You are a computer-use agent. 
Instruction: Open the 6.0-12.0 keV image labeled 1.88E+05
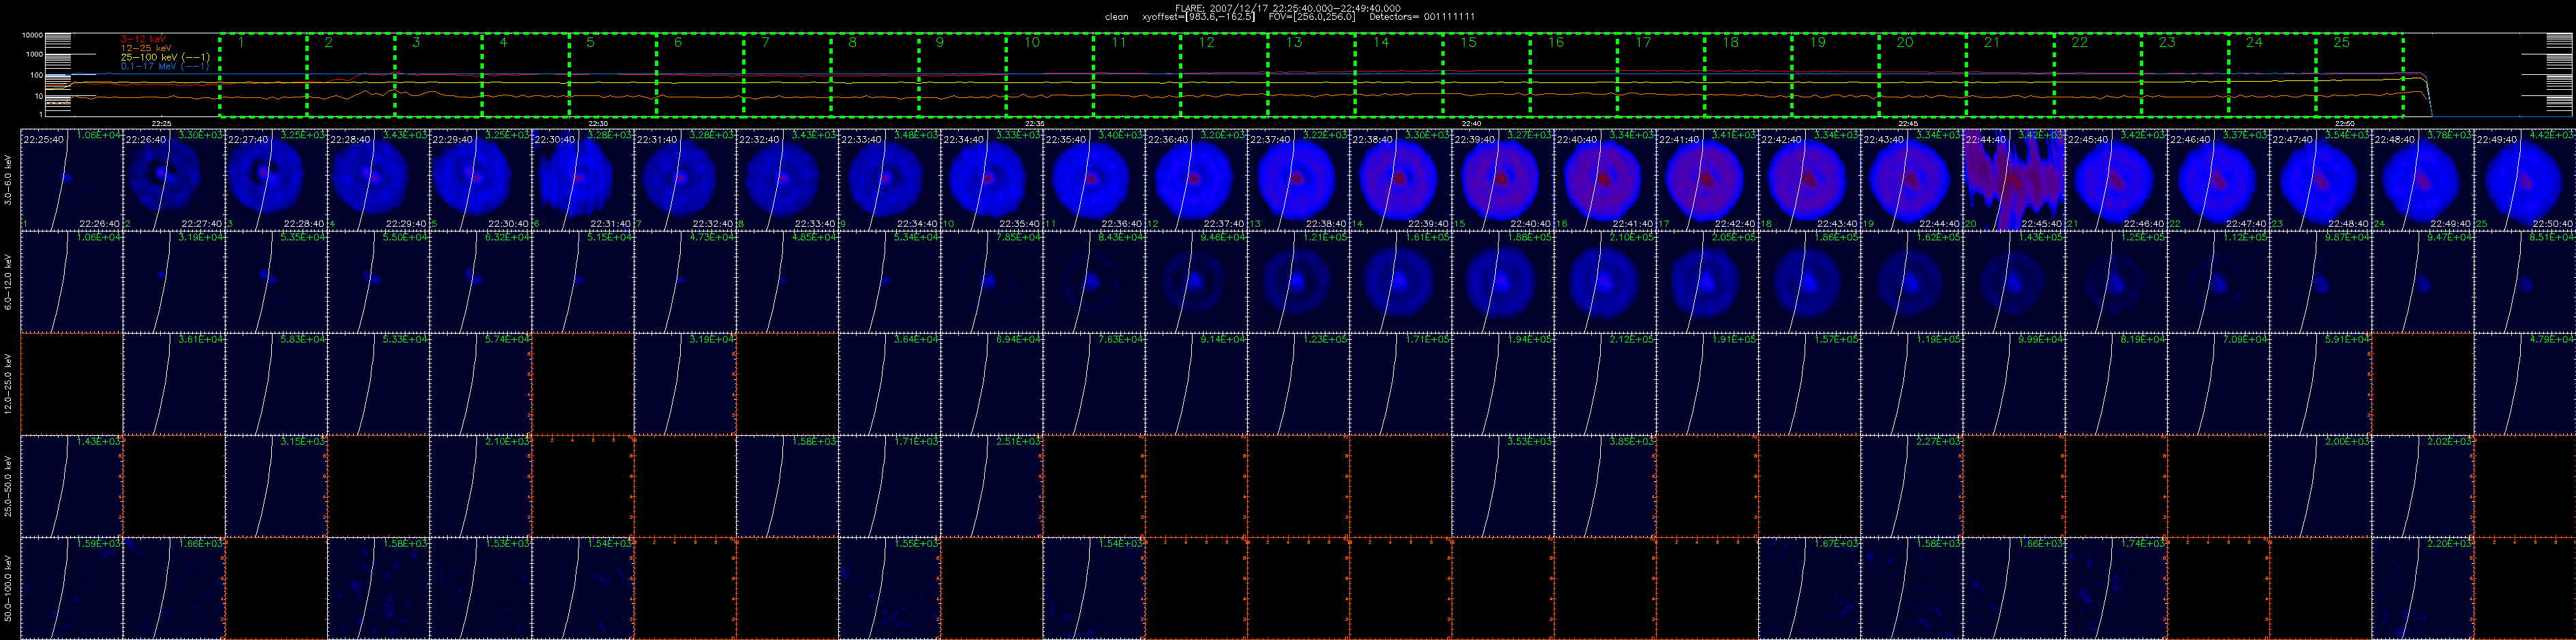point(1502,282)
